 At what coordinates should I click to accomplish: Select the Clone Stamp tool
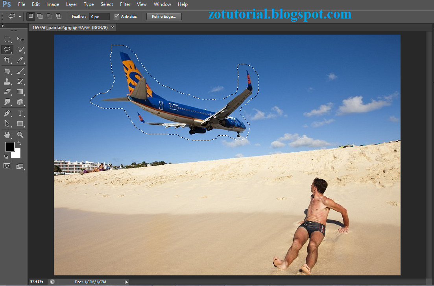pyautogui.click(x=7, y=81)
